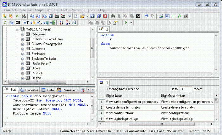Click the Sort Descending Z-A icon
222x135 pixels.
(68, 22)
